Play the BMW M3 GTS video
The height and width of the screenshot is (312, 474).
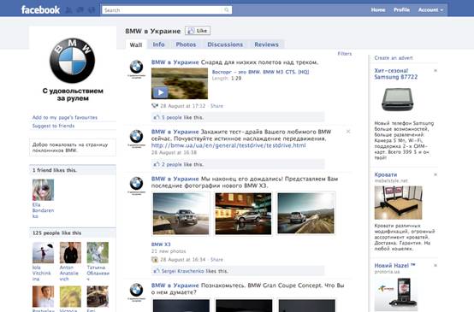click(160, 92)
